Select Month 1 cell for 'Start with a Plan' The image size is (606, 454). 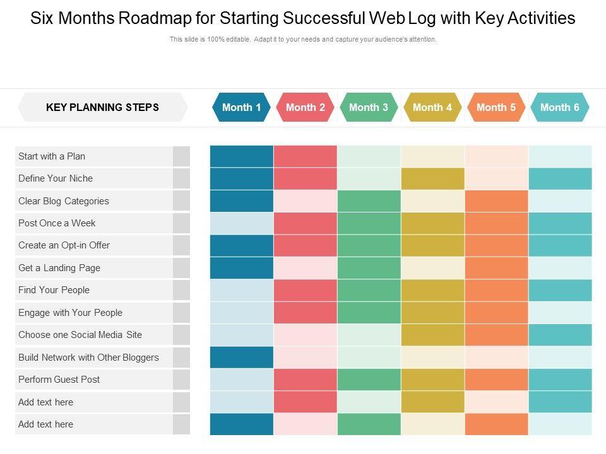point(241,156)
